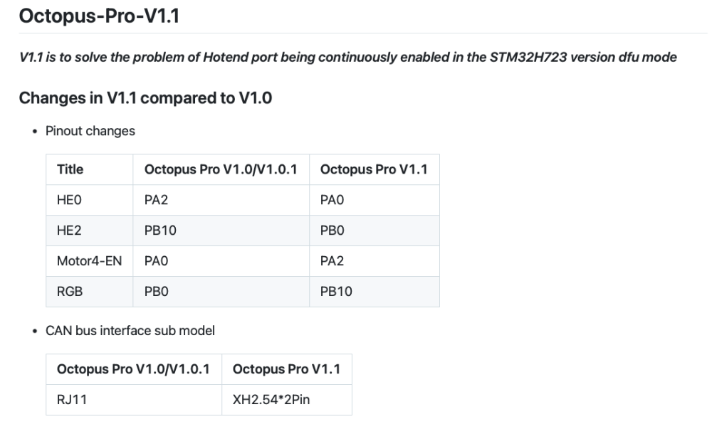Click the italic V1.1 description sentence
The height and width of the screenshot is (434, 712).
(348, 57)
